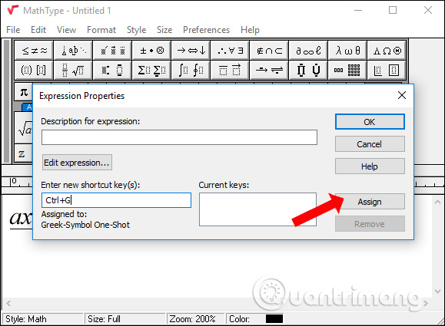
Task: Open the products and set theory templates palette
Action: [x=308, y=70]
